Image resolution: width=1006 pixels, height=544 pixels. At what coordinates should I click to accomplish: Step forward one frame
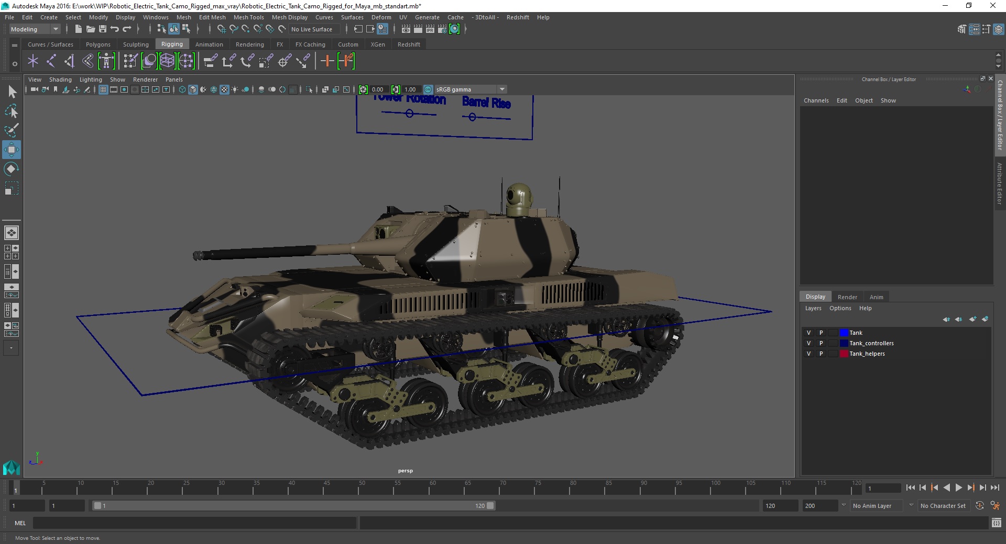(x=982, y=488)
